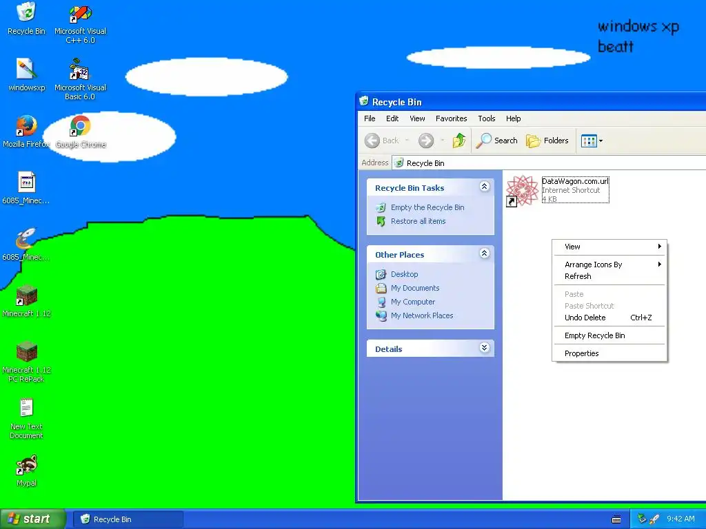
Task: Toggle the Folders pane
Action: point(547,141)
